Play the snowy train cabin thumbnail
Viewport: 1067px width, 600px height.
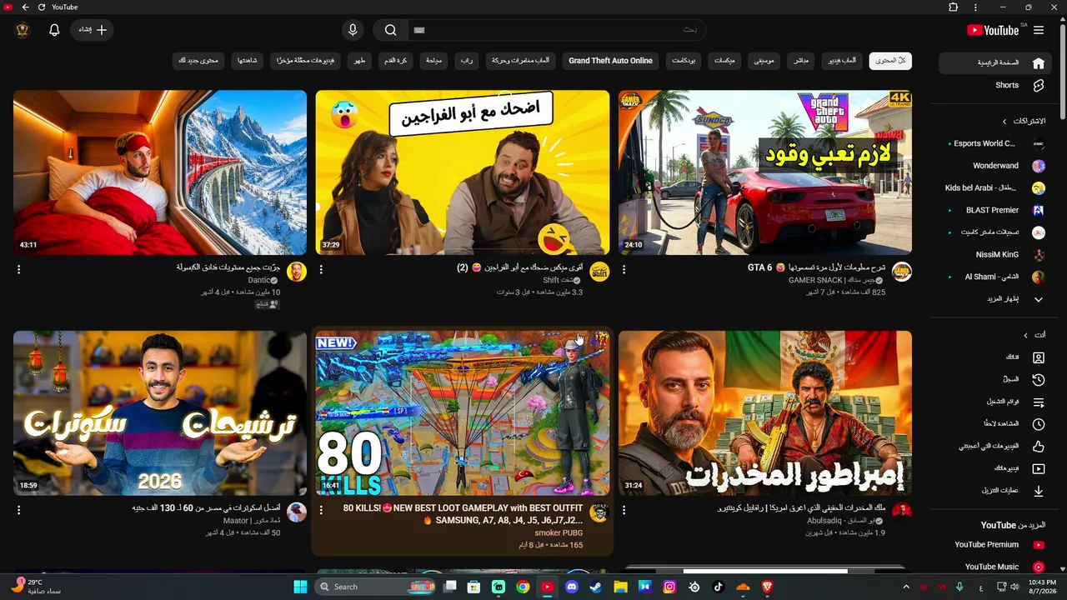click(x=160, y=172)
